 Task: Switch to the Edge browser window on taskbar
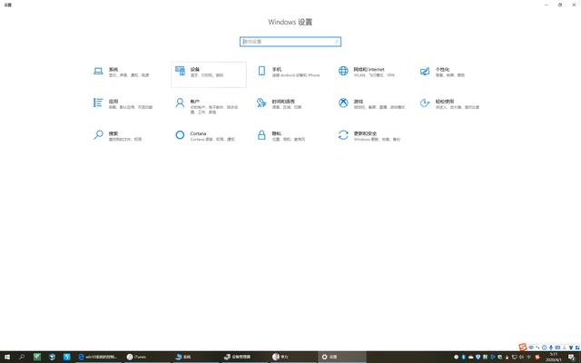(98, 357)
